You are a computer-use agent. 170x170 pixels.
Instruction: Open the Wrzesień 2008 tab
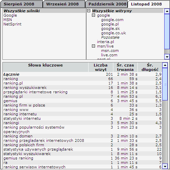(x=64, y=4)
